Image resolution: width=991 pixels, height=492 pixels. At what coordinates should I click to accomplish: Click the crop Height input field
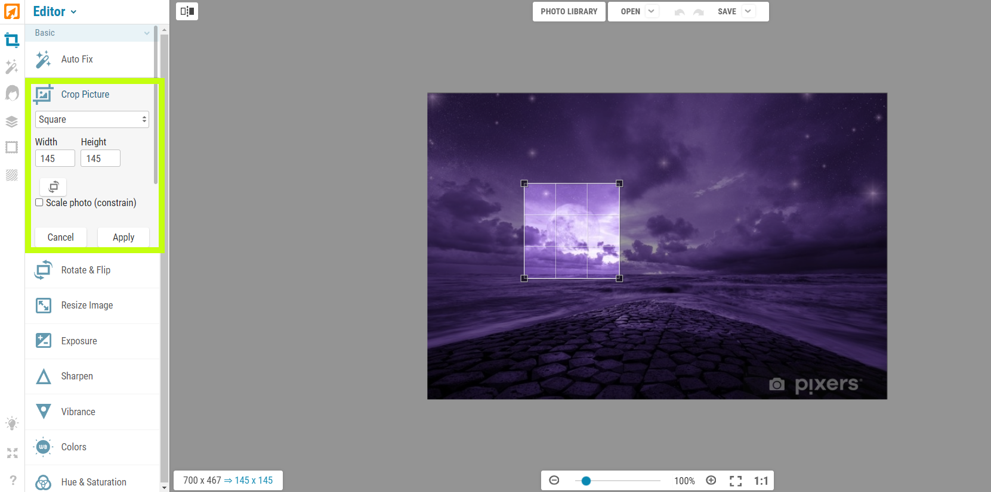tap(100, 158)
